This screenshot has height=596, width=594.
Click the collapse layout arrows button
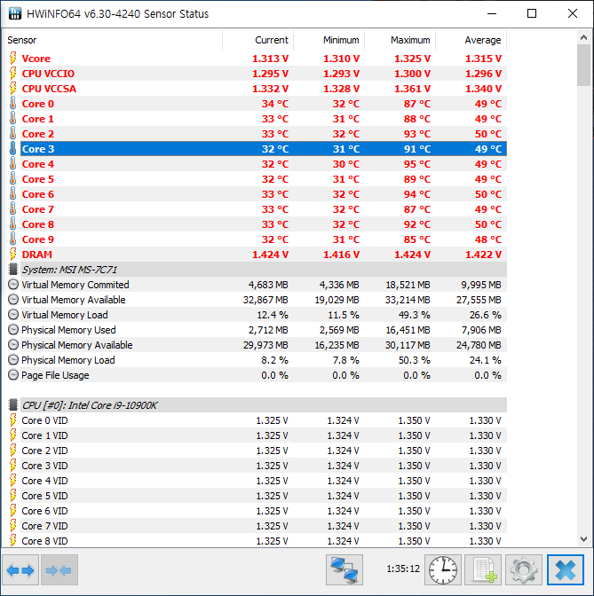59,569
